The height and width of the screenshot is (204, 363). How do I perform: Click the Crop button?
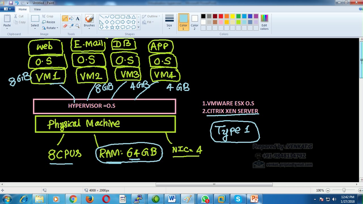[48, 16]
